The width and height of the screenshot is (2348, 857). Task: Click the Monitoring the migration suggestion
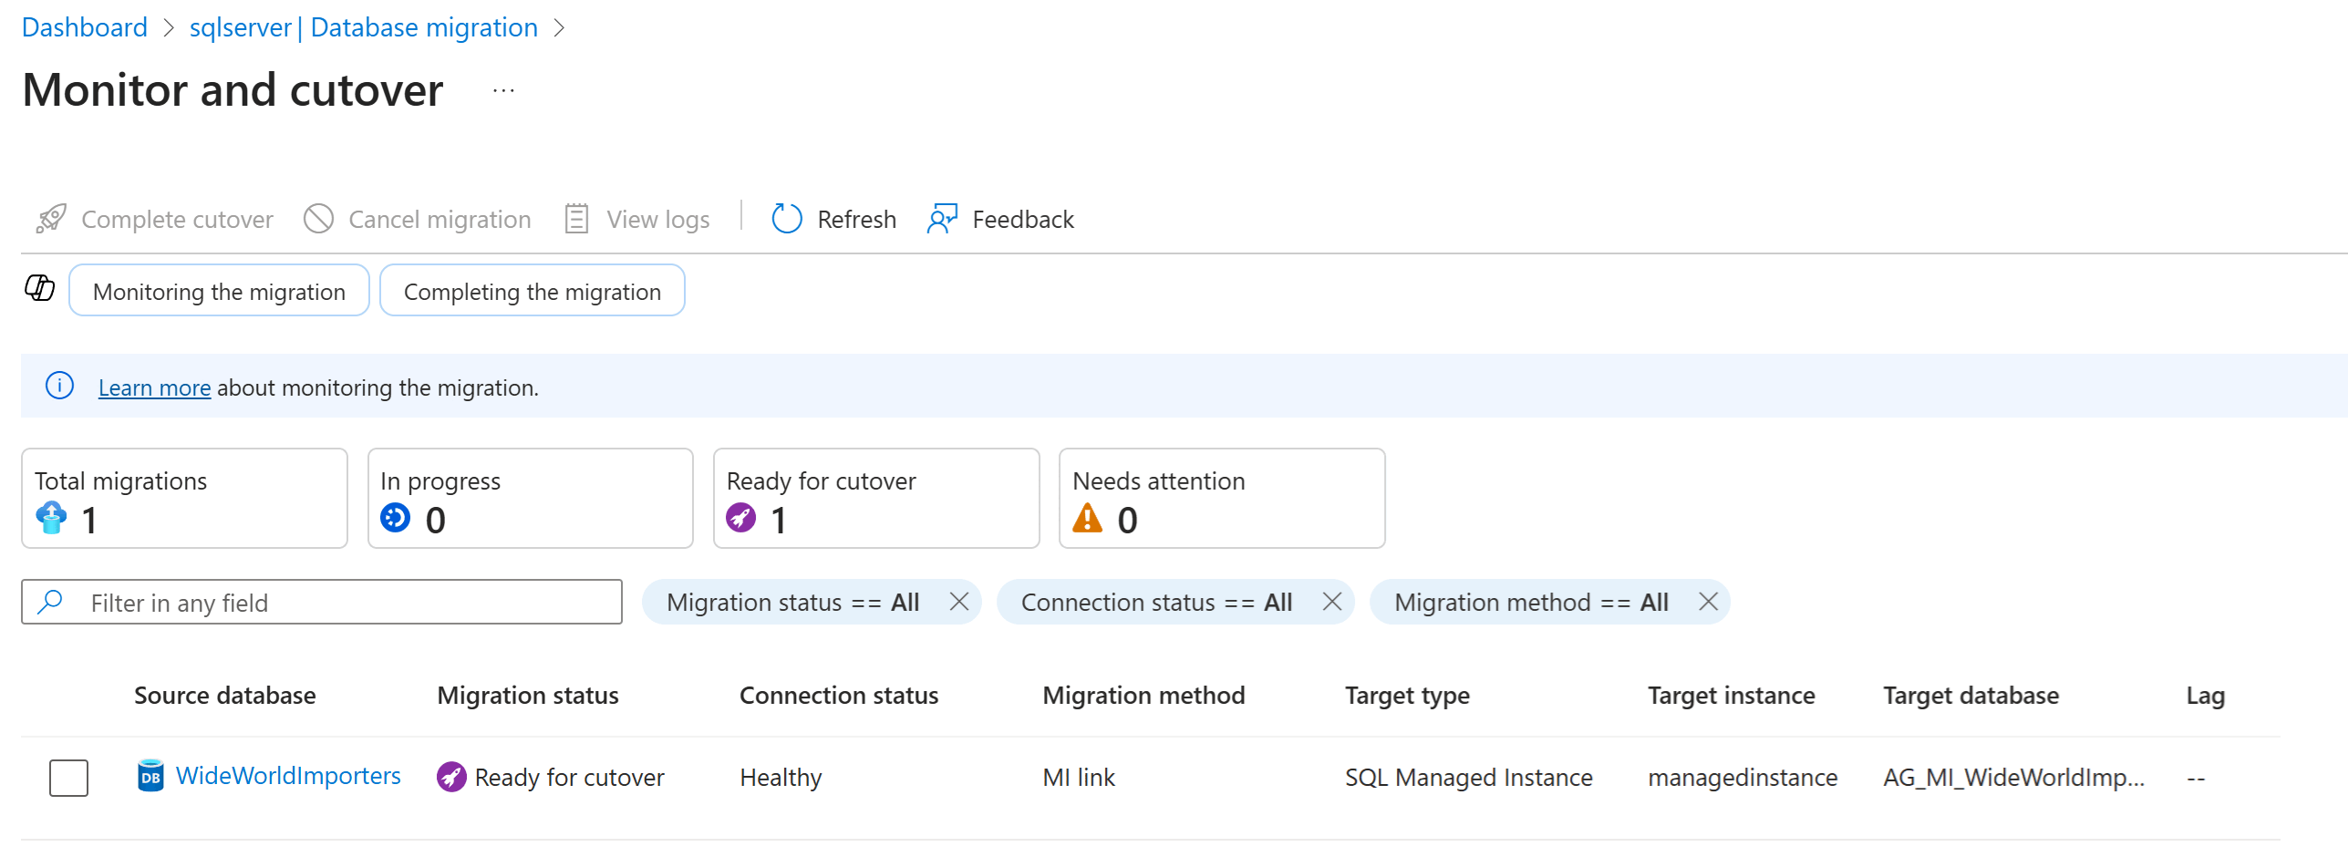(219, 292)
